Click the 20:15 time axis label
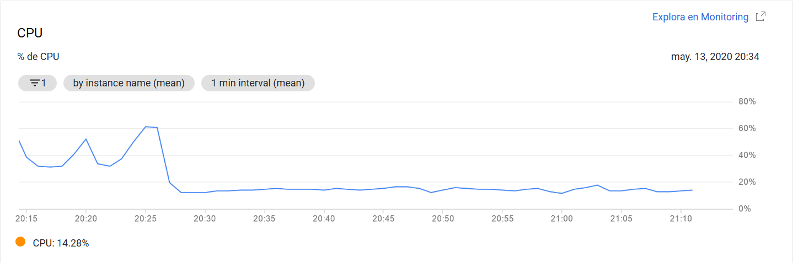Image resolution: width=793 pixels, height=263 pixels. coord(26,218)
